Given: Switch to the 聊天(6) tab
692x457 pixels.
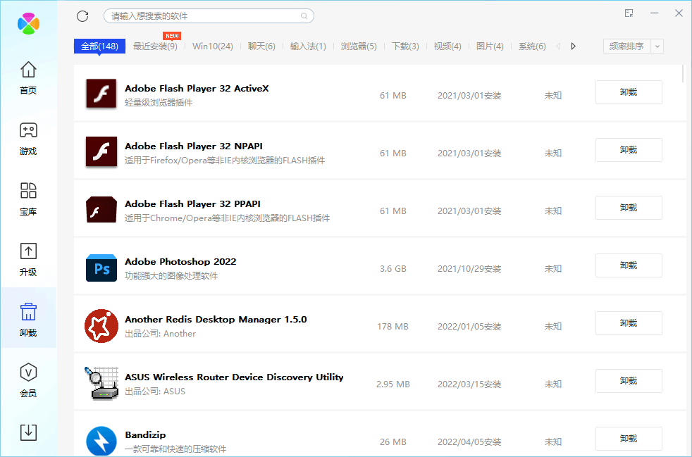Looking at the screenshot, I should click(x=261, y=46).
